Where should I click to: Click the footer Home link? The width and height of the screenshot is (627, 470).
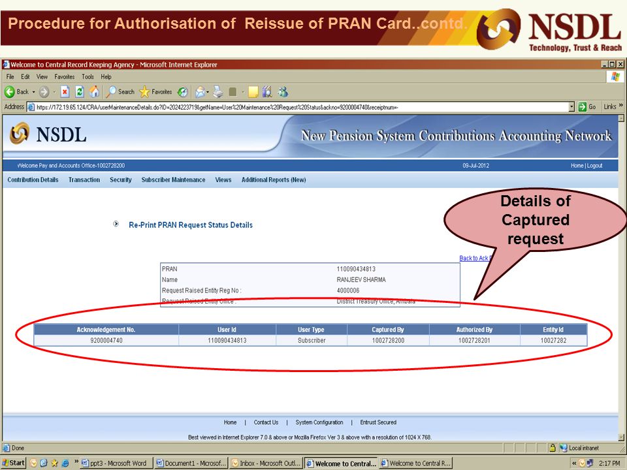coord(230,422)
